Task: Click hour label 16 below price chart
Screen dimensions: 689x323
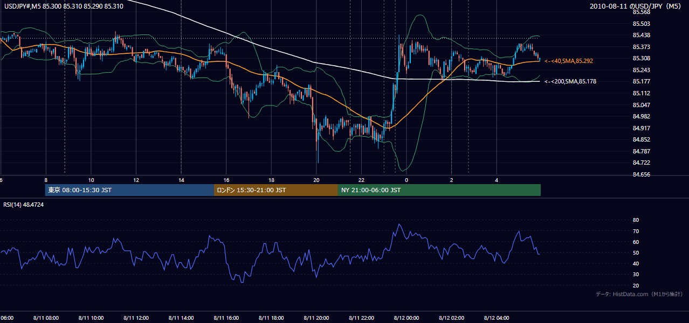Action: click(226, 180)
